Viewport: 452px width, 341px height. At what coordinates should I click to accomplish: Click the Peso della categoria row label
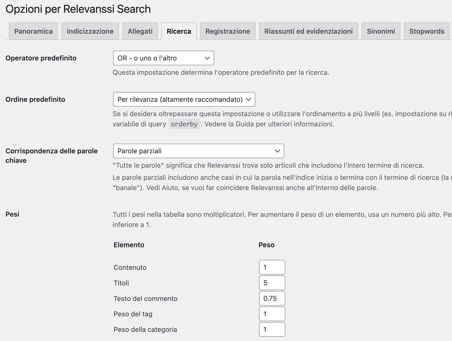pos(145,329)
